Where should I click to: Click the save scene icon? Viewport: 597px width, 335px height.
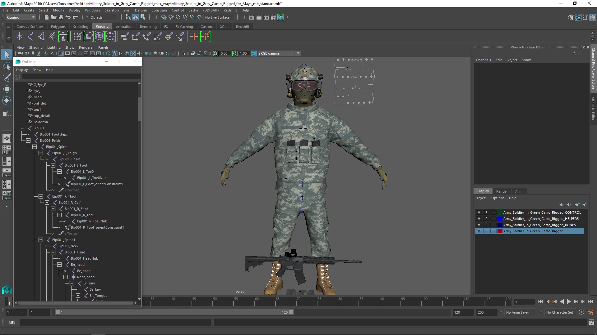coord(61,17)
